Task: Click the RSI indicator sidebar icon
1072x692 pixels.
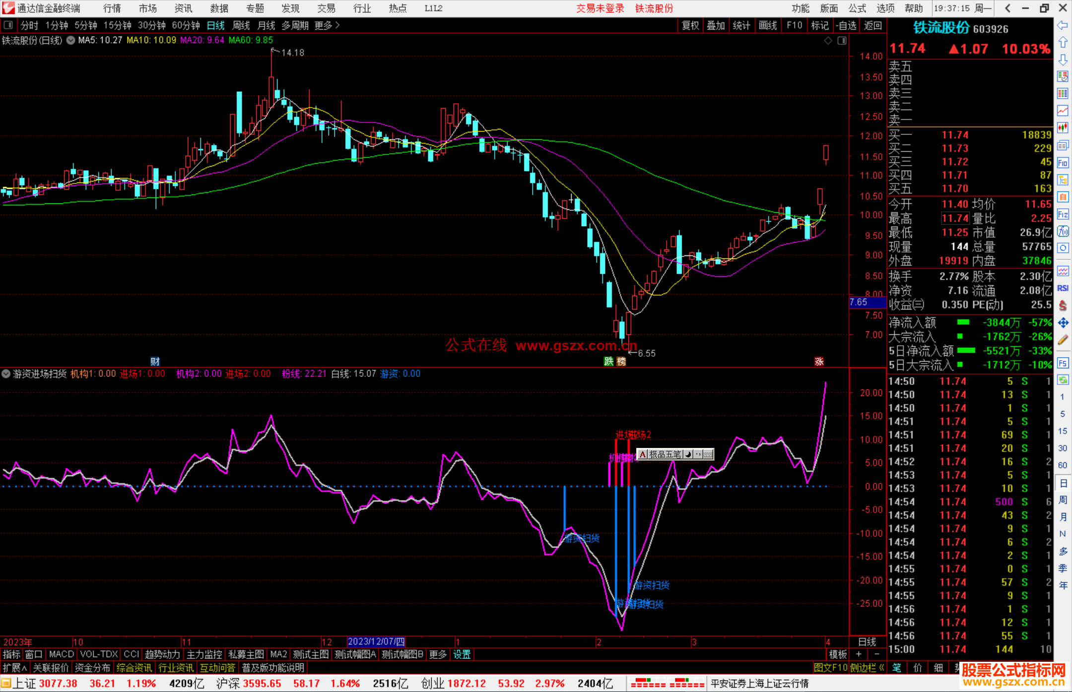Action: pos(1063,288)
